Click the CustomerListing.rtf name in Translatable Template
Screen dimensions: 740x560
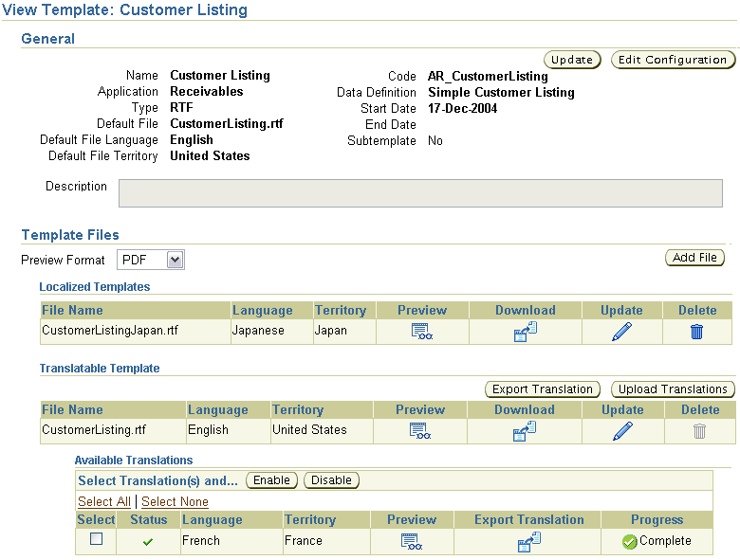pos(94,429)
